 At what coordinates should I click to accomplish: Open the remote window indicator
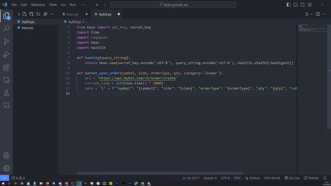tap(5, 178)
